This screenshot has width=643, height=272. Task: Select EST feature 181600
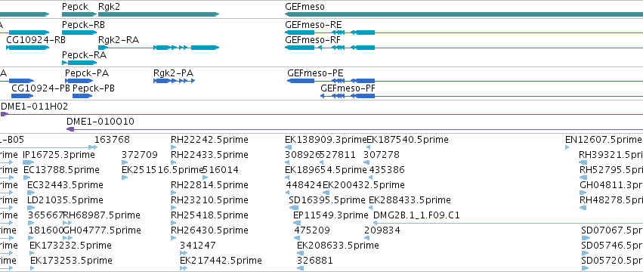click(x=45, y=230)
